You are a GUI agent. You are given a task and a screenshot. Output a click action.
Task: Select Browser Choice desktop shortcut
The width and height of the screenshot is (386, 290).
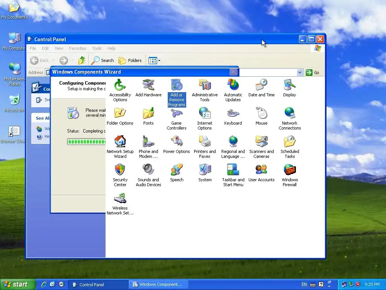[x=13, y=134]
